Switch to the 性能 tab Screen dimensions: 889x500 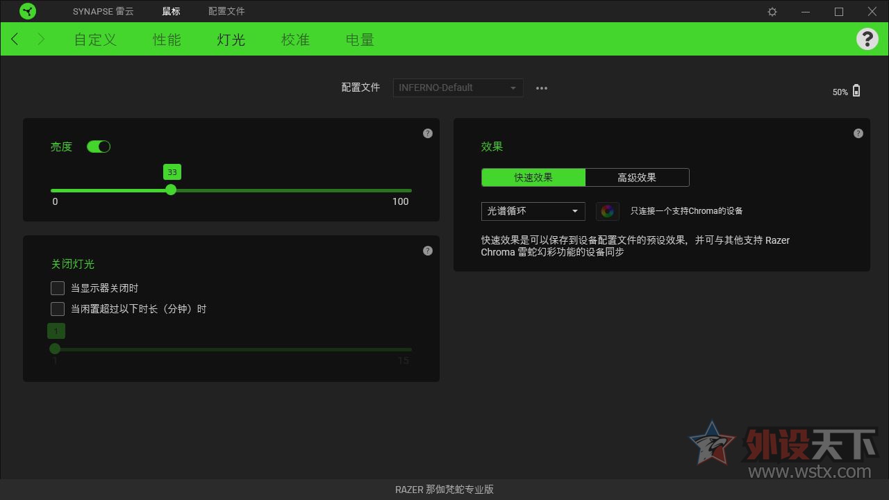point(167,40)
